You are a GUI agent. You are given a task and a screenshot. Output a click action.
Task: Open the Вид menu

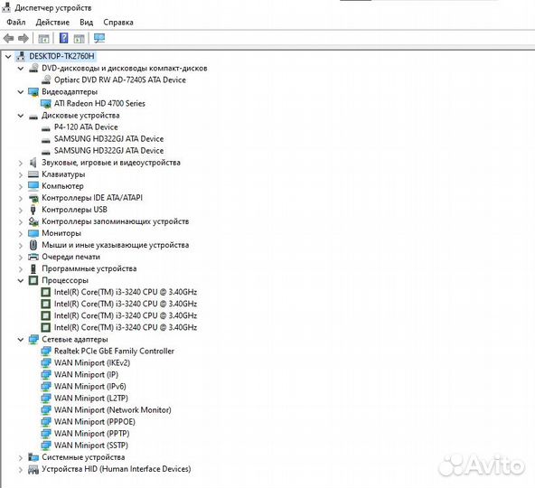click(87, 23)
